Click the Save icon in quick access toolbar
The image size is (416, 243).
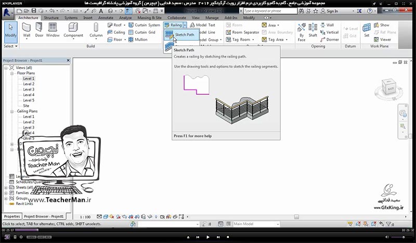click(x=34, y=11)
